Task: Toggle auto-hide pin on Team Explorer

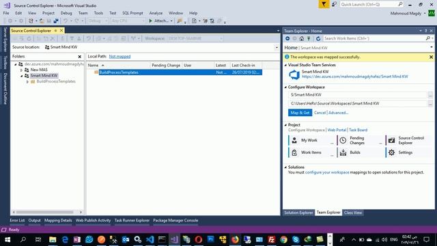Action: [426, 31]
